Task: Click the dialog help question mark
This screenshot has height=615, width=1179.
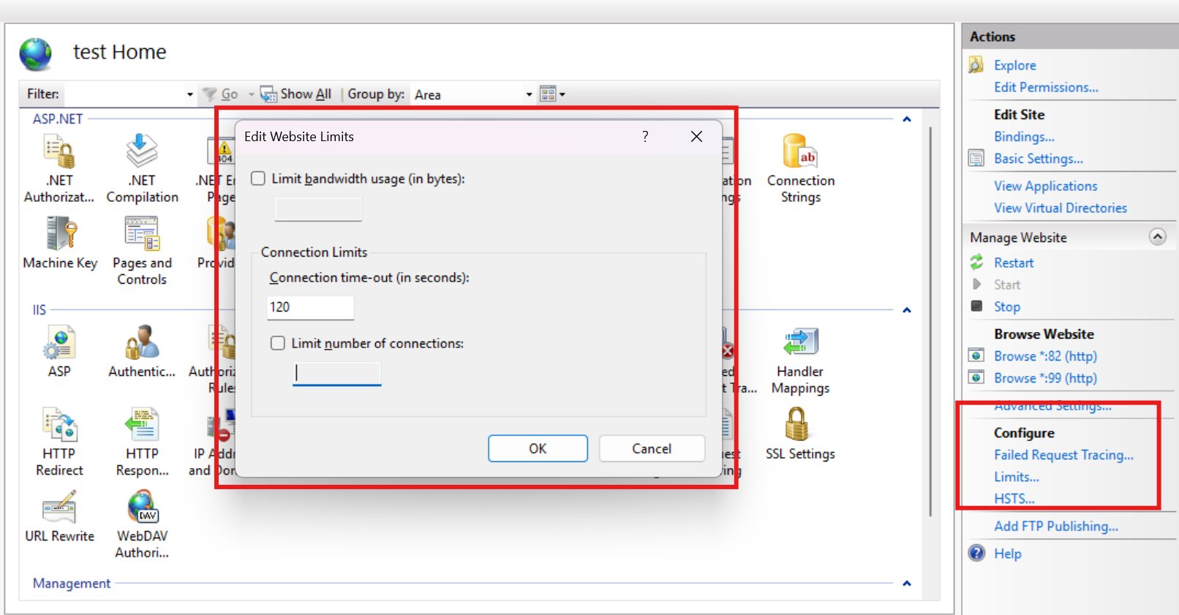Action: pos(645,136)
